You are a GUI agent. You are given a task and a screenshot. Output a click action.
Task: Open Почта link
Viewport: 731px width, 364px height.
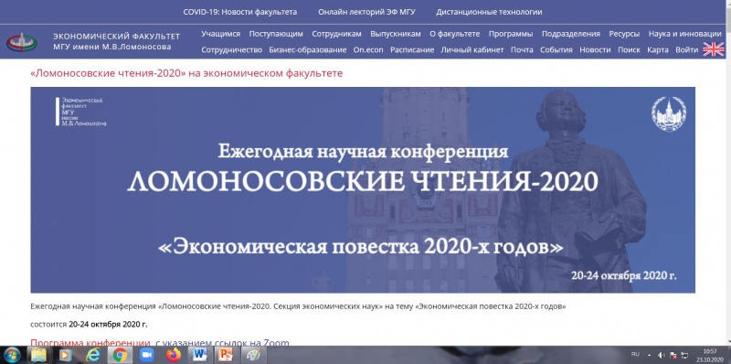(522, 50)
